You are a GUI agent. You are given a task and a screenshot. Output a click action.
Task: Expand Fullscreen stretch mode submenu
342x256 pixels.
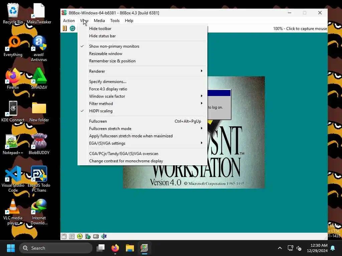[142, 128]
